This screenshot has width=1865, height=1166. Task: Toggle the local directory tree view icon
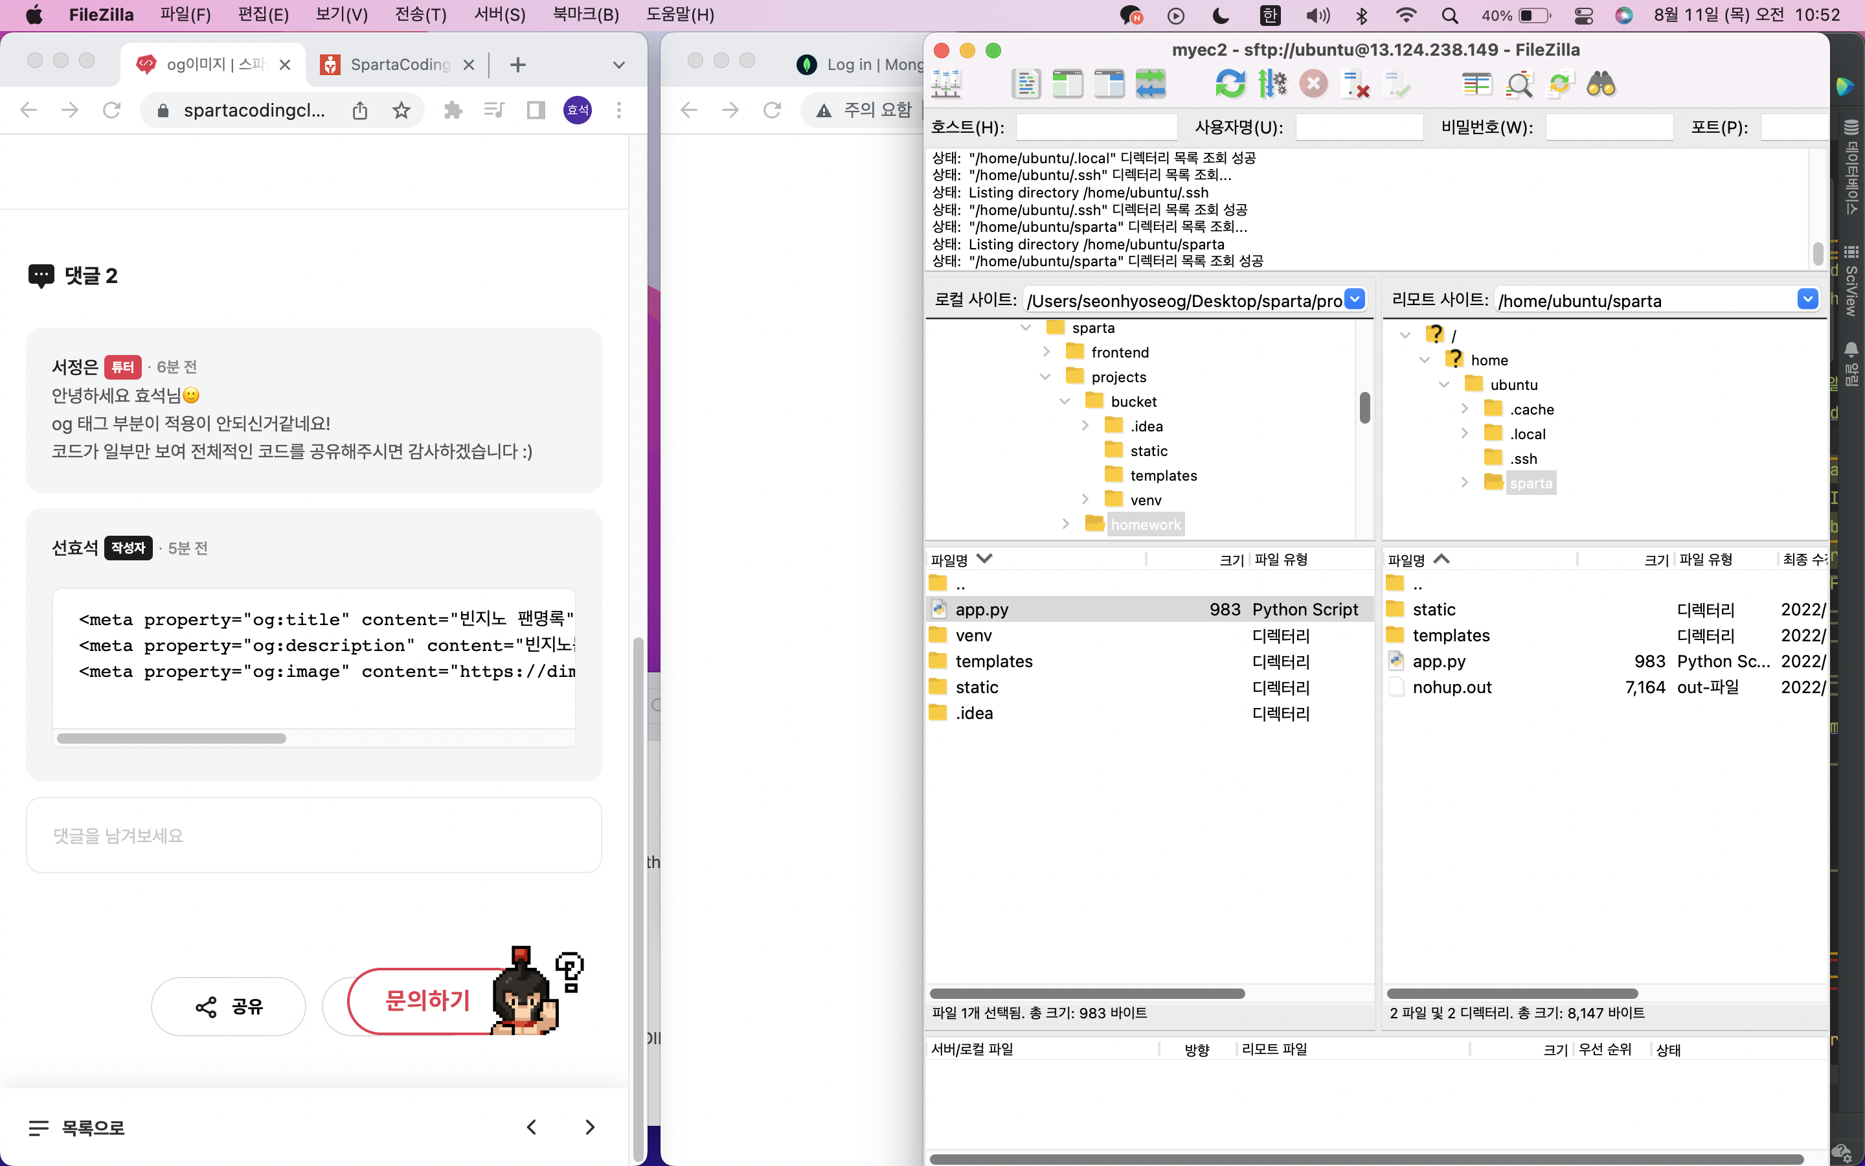pos(1067,84)
